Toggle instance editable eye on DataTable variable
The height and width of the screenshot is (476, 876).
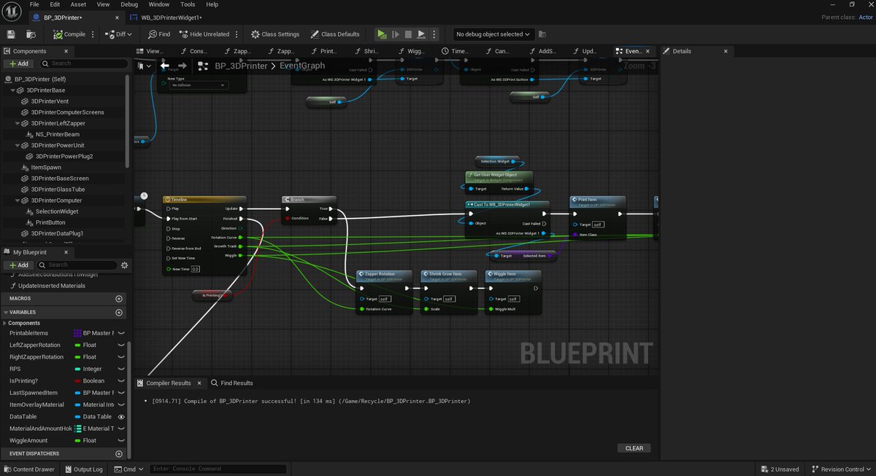120,415
